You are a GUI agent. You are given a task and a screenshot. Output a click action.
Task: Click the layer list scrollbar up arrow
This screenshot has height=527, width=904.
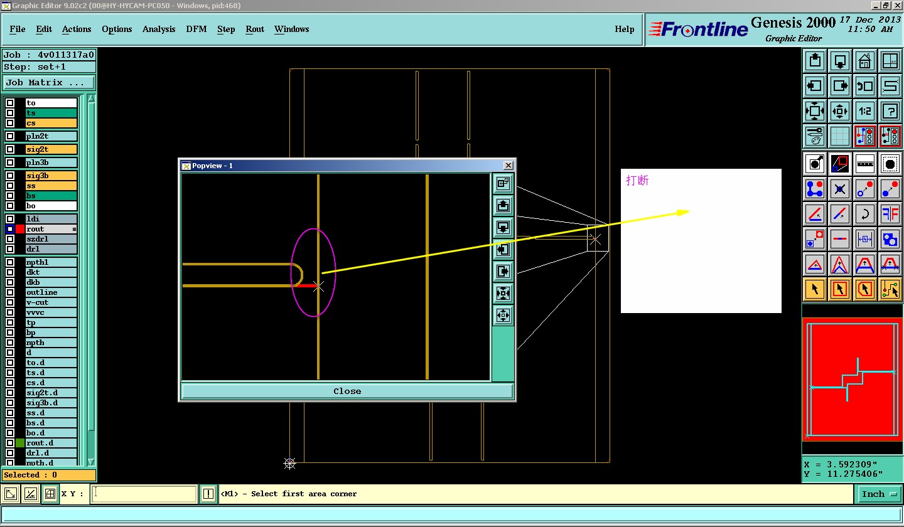pyautogui.click(x=92, y=98)
